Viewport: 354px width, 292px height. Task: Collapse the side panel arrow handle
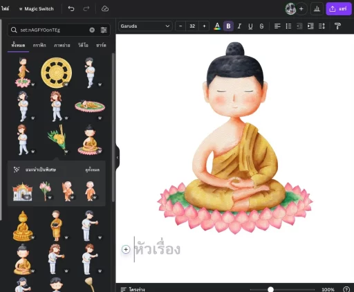point(118,158)
